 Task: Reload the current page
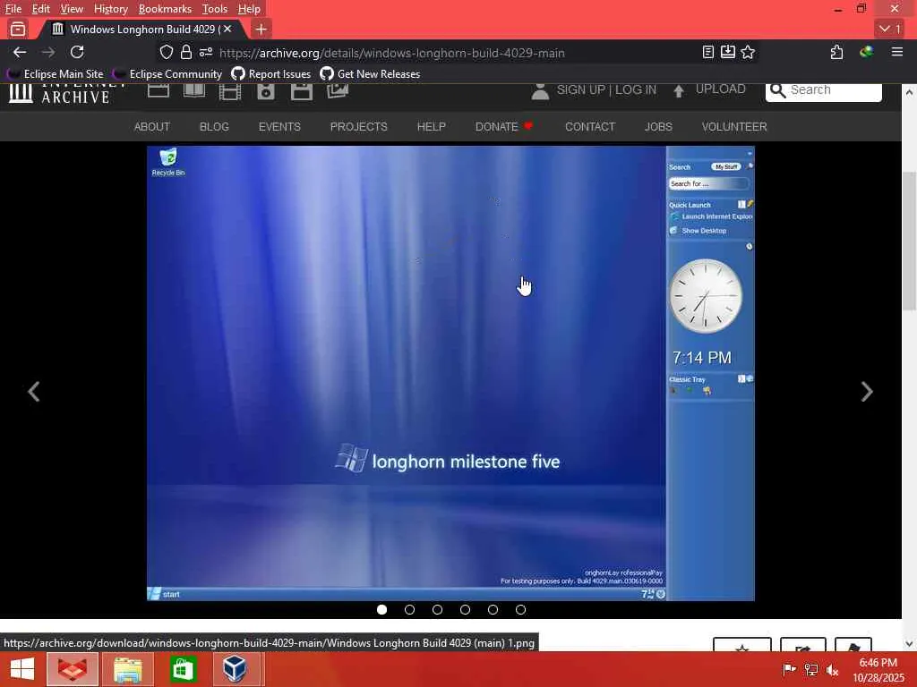[77, 52]
